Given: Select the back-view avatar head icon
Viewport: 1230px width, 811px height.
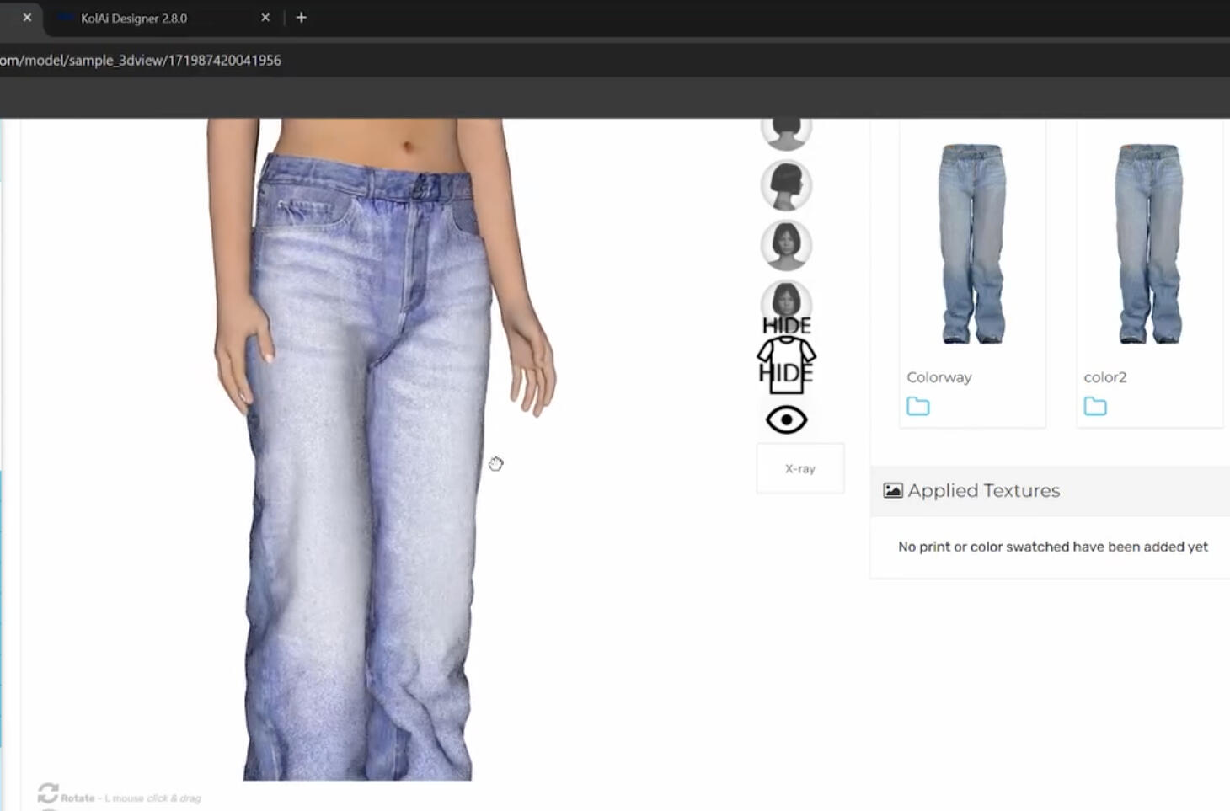Looking at the screenshot, I should 786,126.
